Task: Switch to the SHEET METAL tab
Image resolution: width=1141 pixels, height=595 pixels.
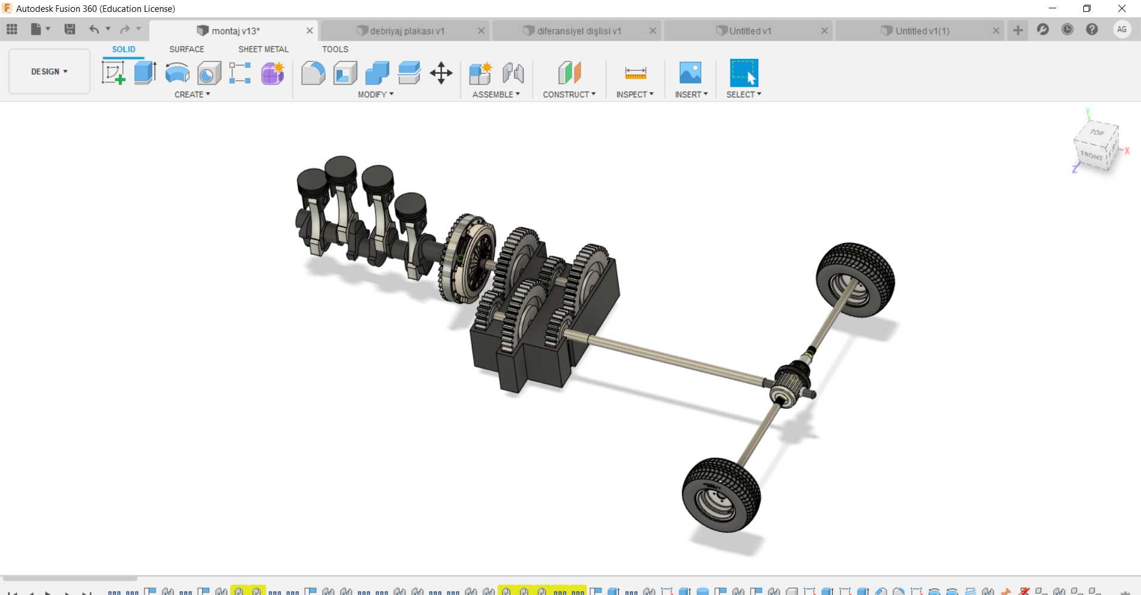Action: (x=263, y=49)
